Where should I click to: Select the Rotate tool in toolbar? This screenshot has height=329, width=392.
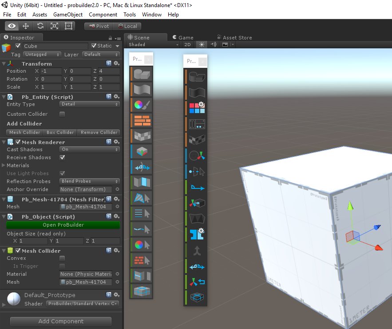[x=40, y=26]
